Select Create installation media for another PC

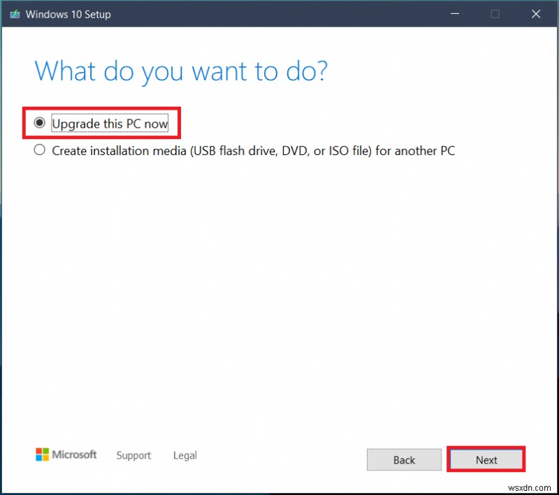pos(39,149)
